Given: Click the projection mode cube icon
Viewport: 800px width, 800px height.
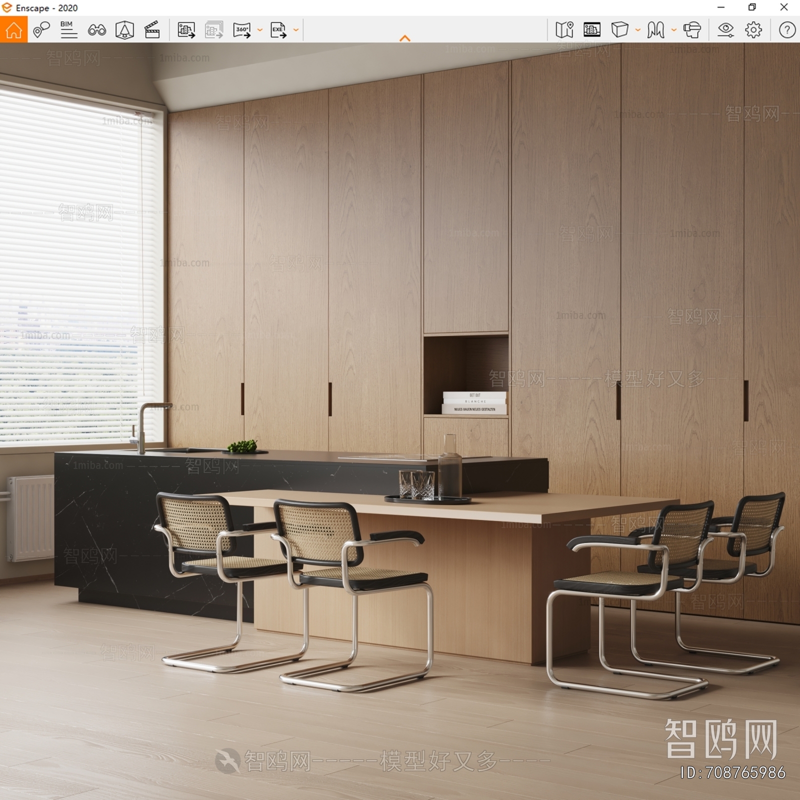Looking at the screenshot, I should tap(619, 30).
